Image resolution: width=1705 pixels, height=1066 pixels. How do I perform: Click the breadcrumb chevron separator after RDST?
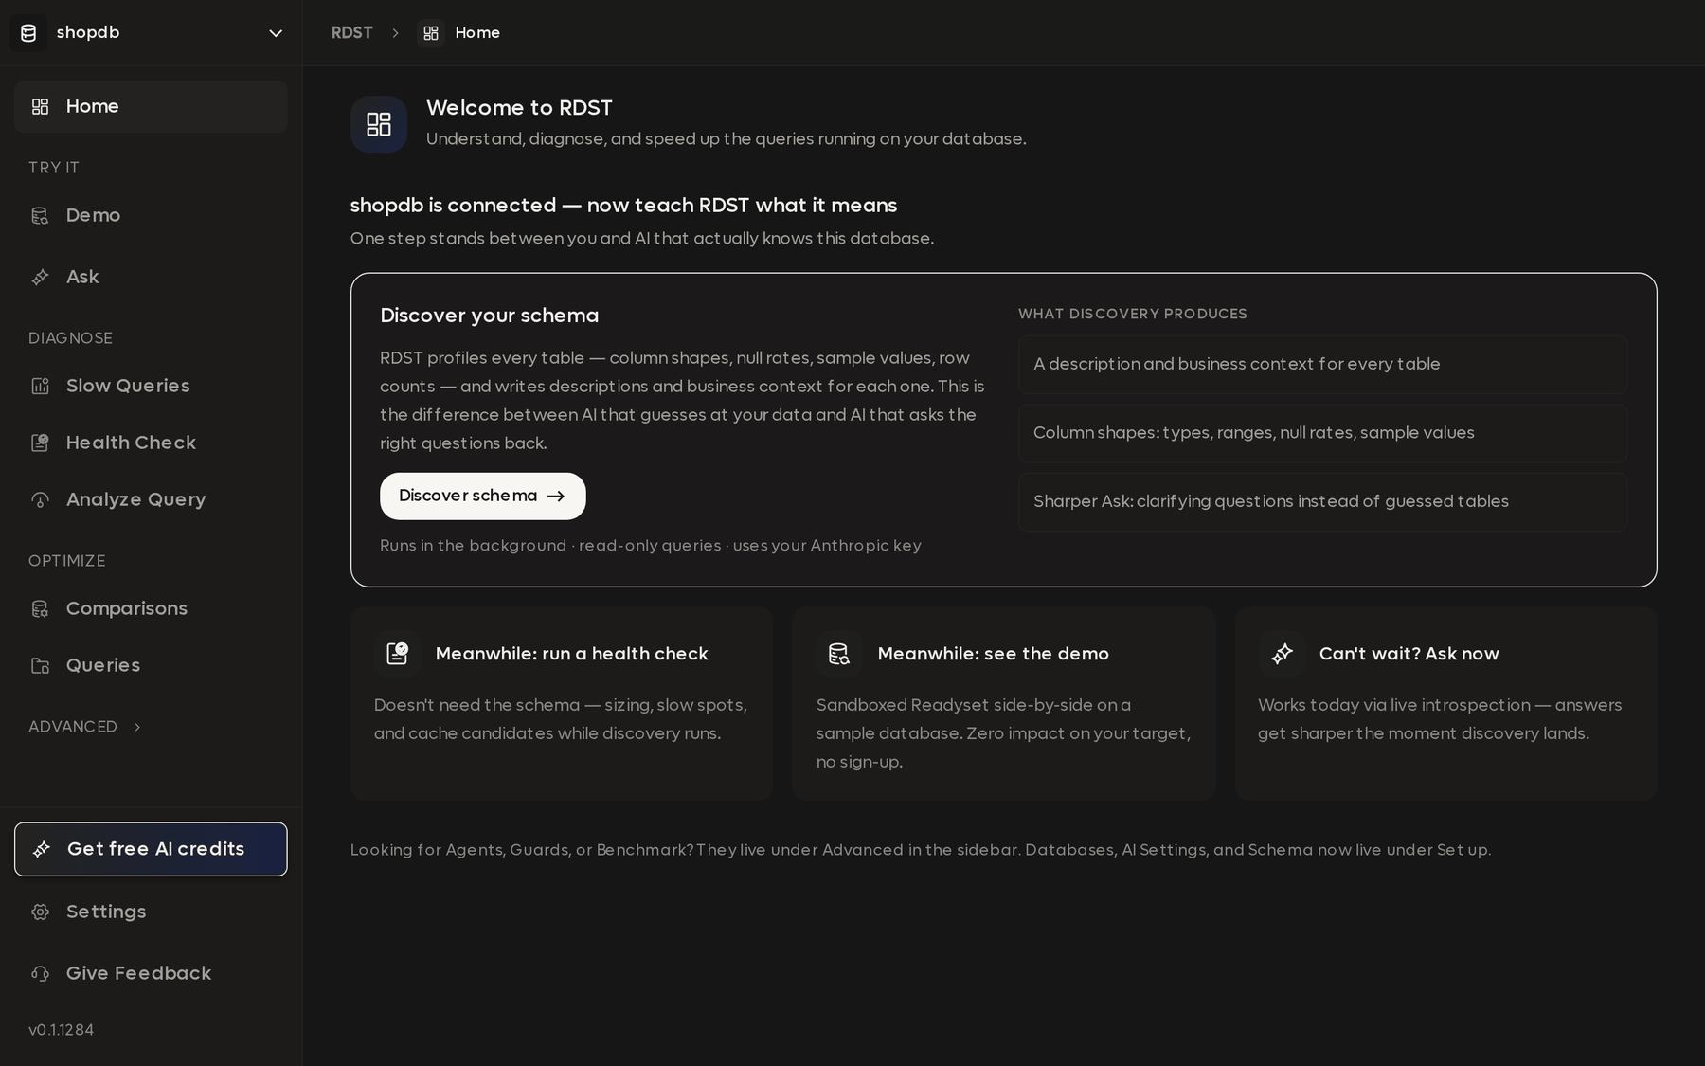396,33
